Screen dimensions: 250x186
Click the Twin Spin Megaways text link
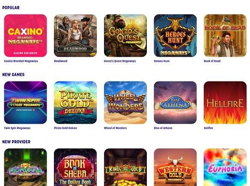coord(17,128)
